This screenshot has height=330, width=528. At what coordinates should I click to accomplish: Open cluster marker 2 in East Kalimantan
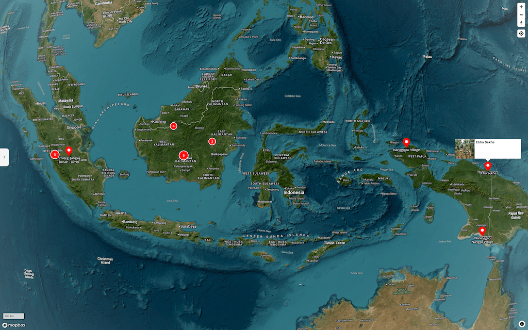[212, 141]
